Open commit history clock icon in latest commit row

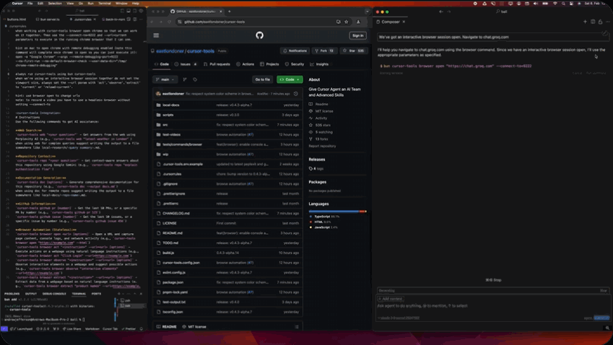[296, 94]
